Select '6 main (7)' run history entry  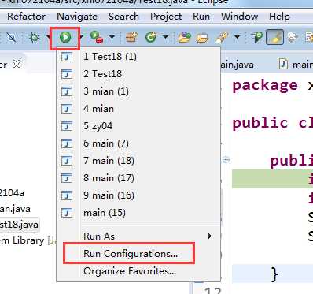138,143
